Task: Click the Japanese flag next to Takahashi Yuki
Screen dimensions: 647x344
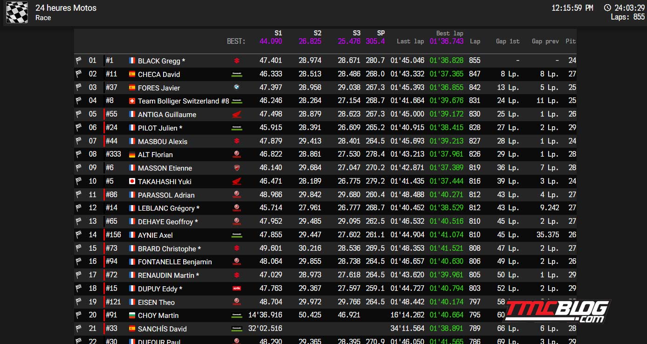Action: click(132, 182)
